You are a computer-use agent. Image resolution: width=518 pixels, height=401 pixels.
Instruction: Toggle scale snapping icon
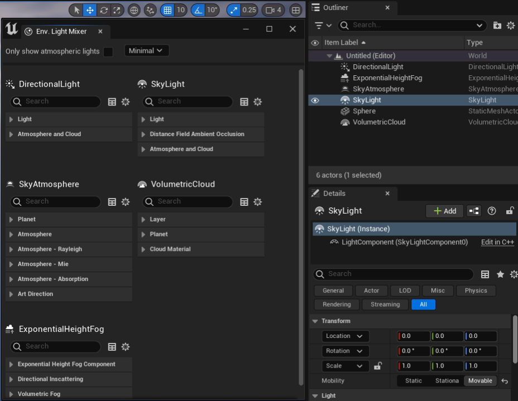(233, 10)
